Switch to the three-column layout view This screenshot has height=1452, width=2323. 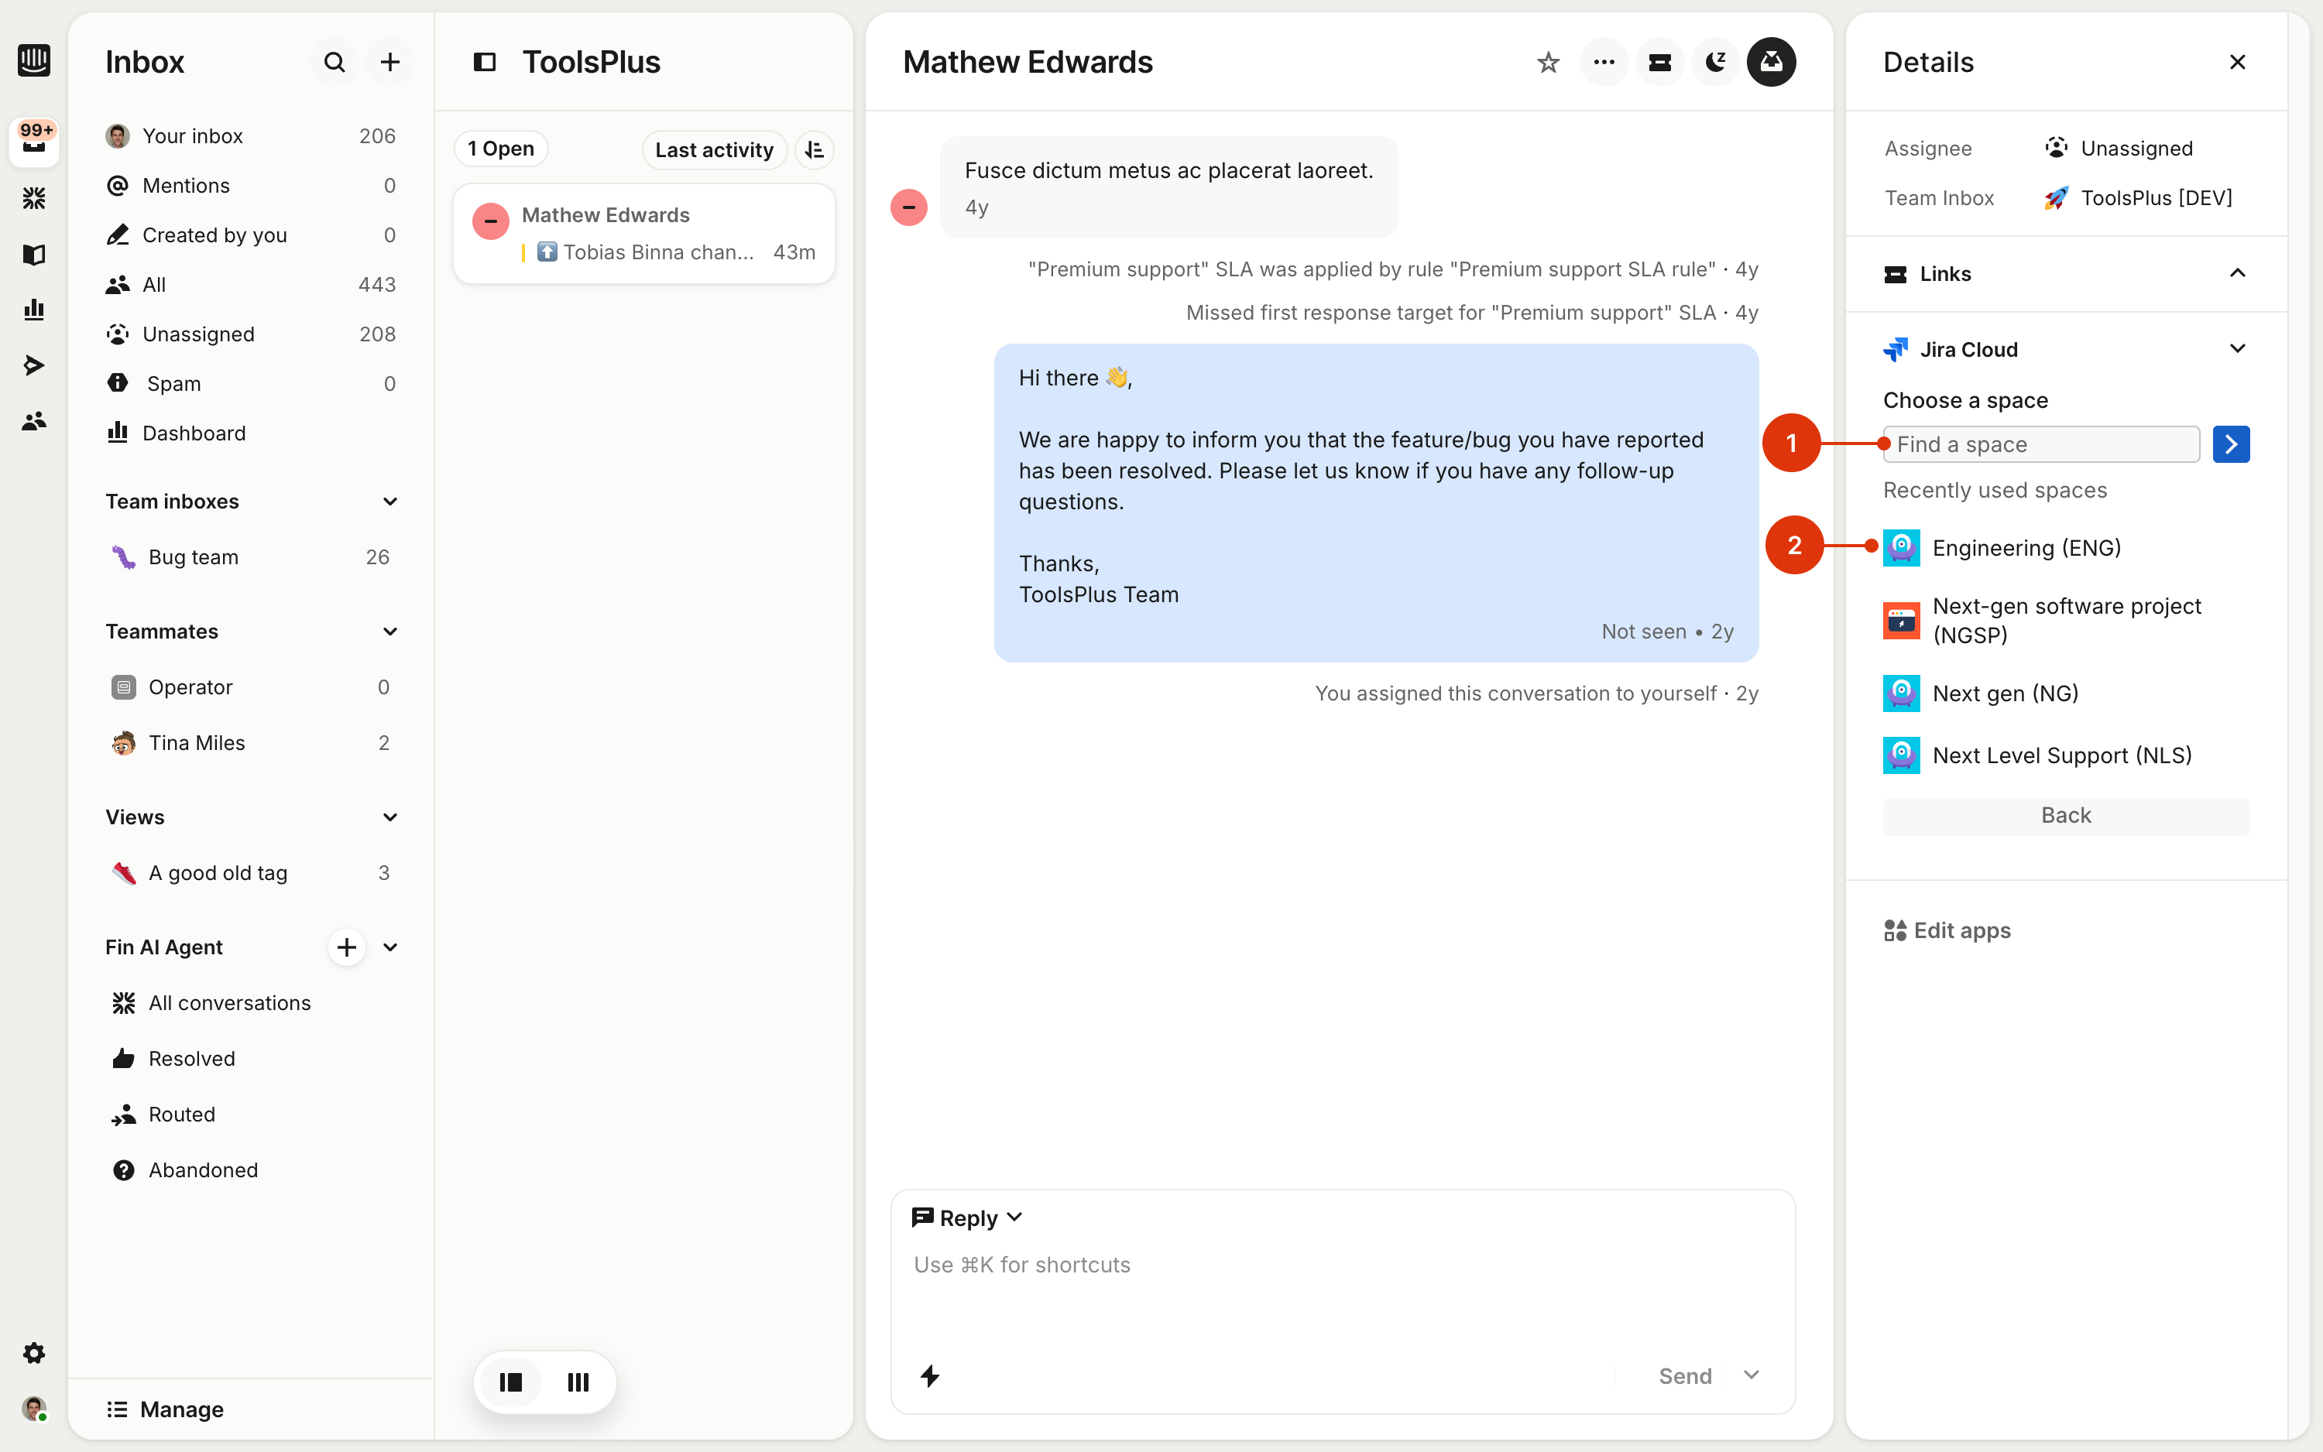pyautogui.click(x=578, y=1382)
